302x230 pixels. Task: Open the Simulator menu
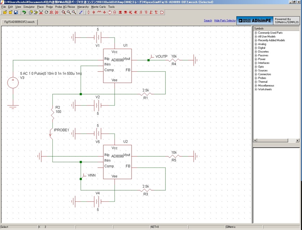click(x=29, y=7)
